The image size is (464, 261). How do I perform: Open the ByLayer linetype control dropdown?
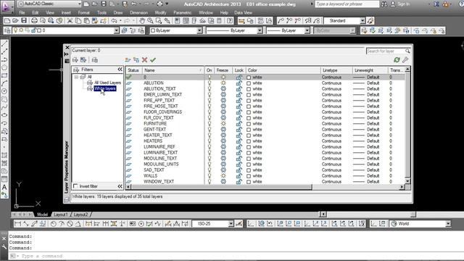[260, 30]
